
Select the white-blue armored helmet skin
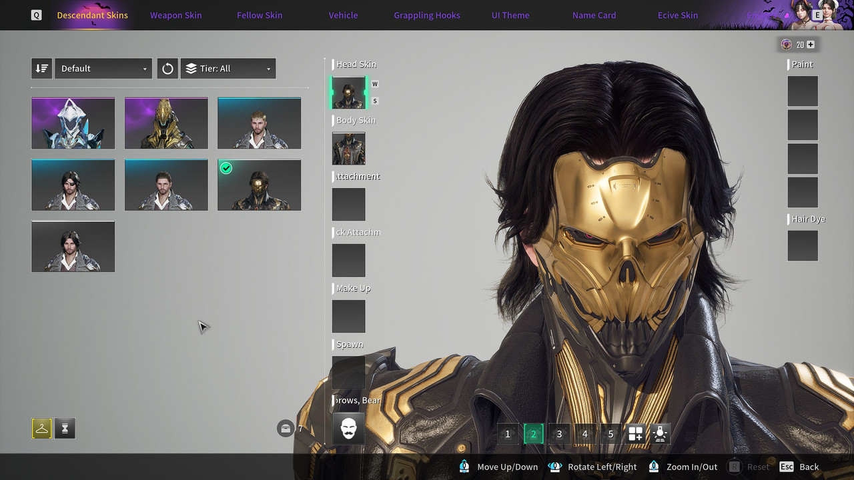point(73,123)
